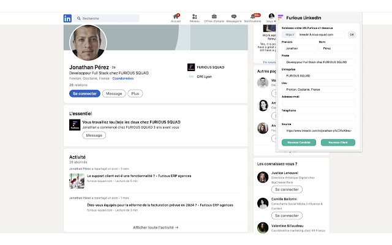
Task: Open the 'réforme de la facturation' post
Action: click(x=160, y=205)
